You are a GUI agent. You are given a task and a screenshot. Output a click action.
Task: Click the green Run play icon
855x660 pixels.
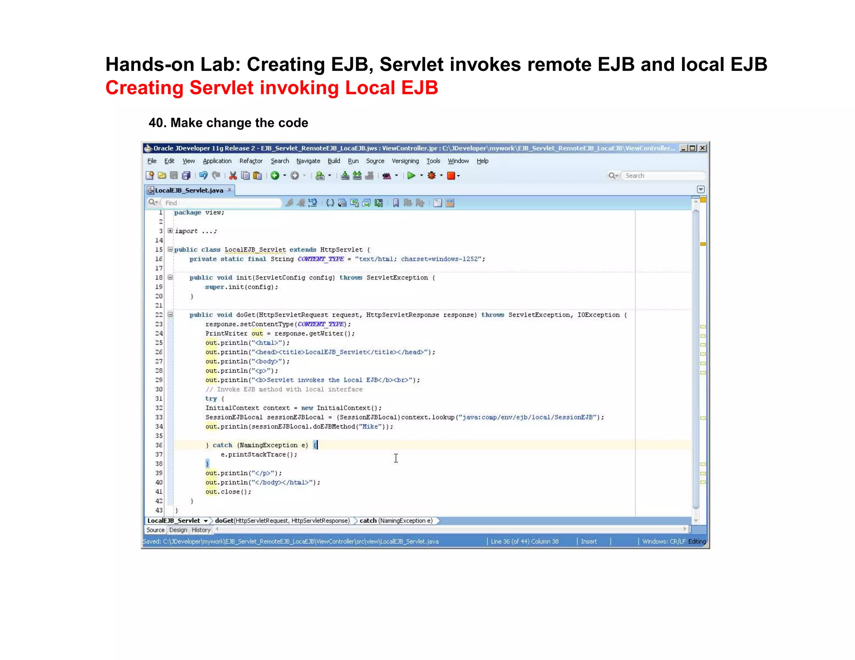411,176
